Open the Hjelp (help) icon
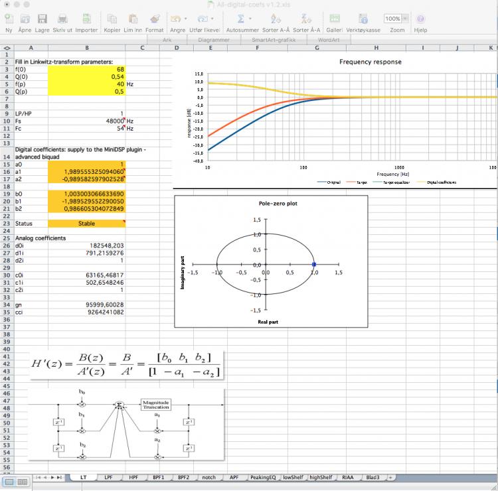This screenshot has height=491, width=498. tap(420, 19)
